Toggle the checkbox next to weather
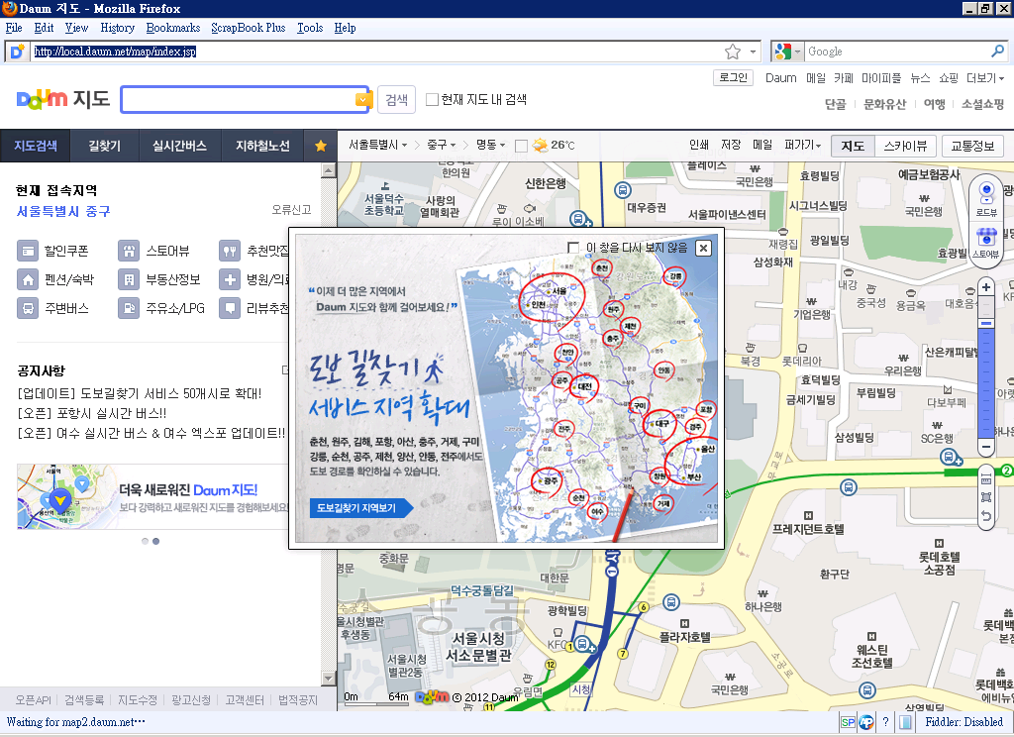1014x737 pixels. (521, 146)
